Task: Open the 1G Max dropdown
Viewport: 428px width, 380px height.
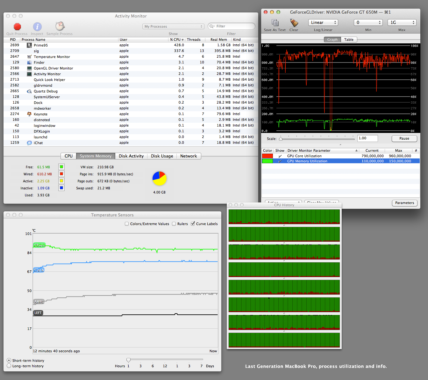Action: pos(402,23)
